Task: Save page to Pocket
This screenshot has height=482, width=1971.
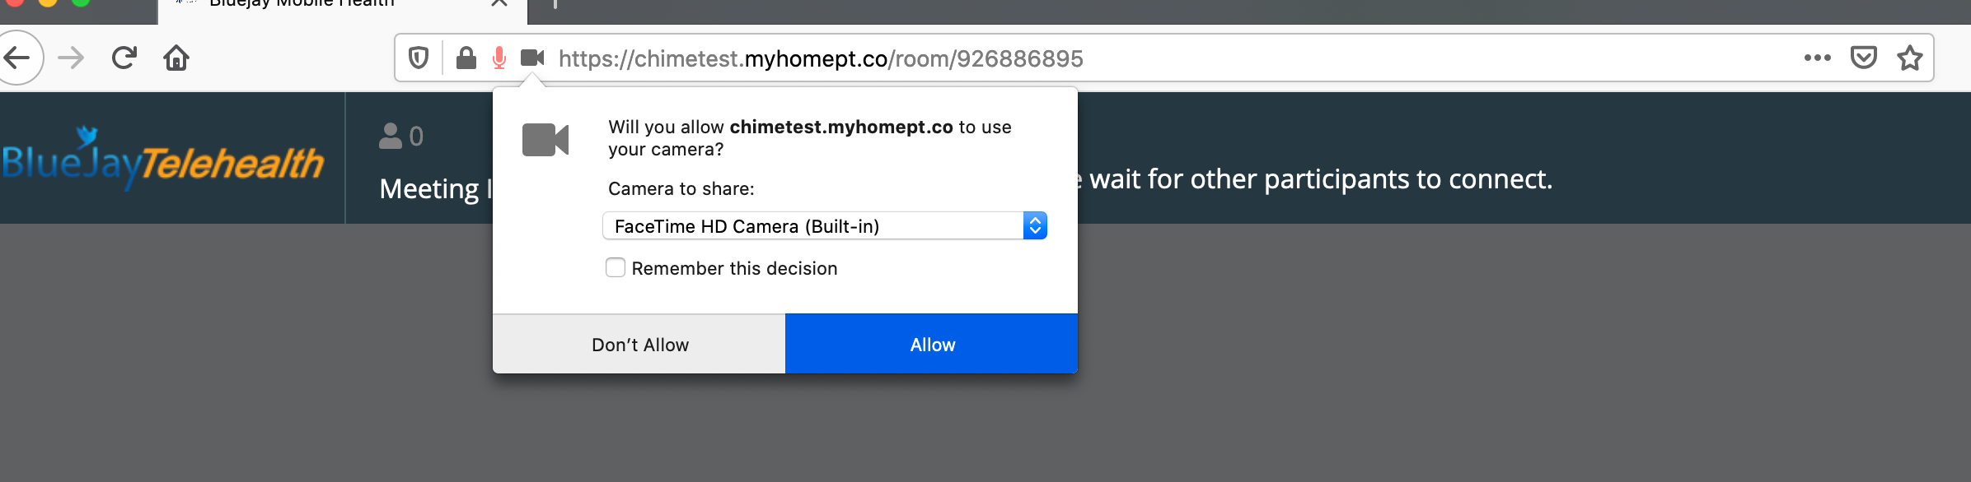Action: tap(1862, 58)
